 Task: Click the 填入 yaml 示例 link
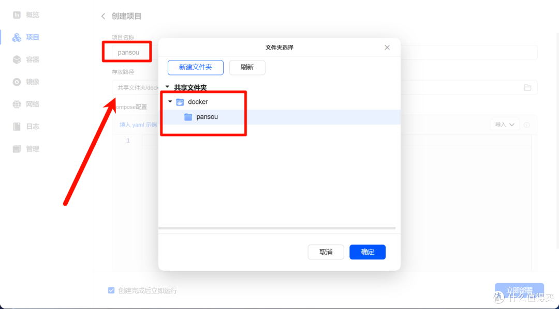tap(138, 125)
